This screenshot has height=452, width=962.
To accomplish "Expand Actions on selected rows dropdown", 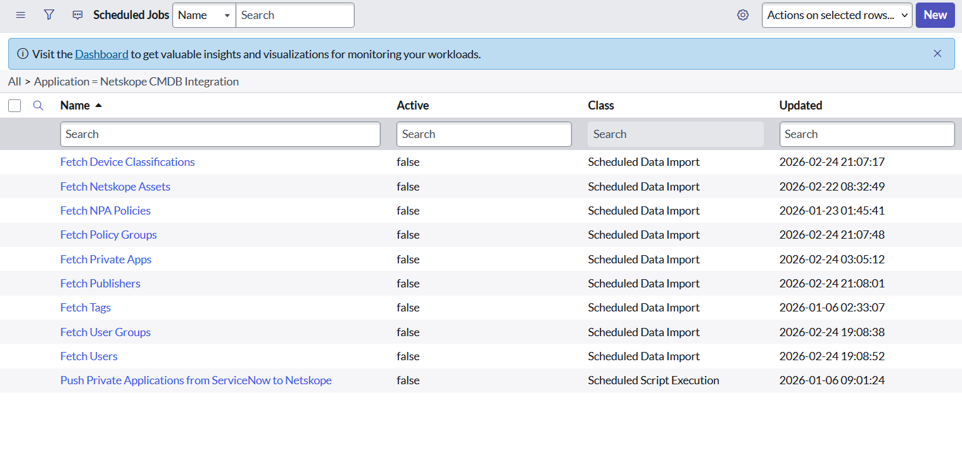I will (x=837, y=15).
